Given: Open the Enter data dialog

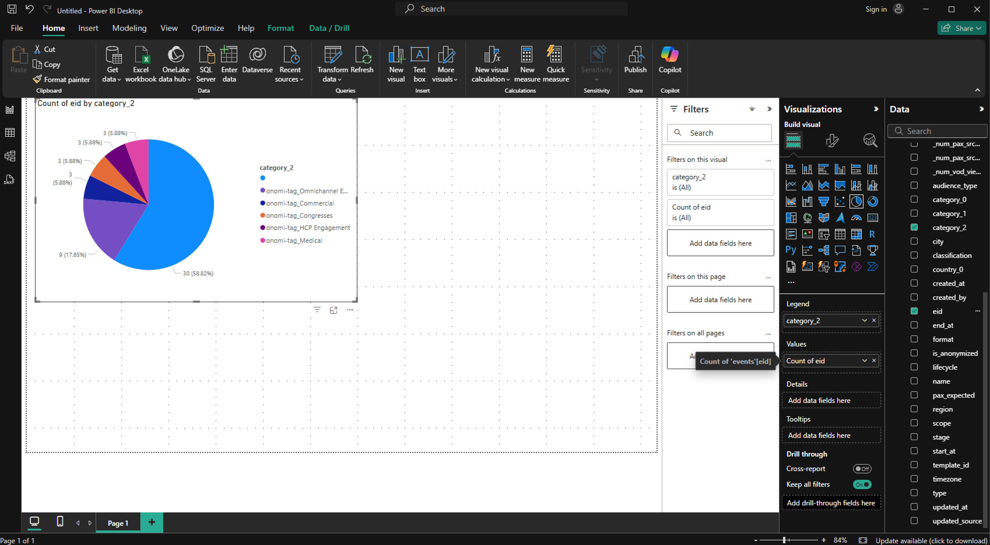Looking at the screenshot, I should pos(229,64).
